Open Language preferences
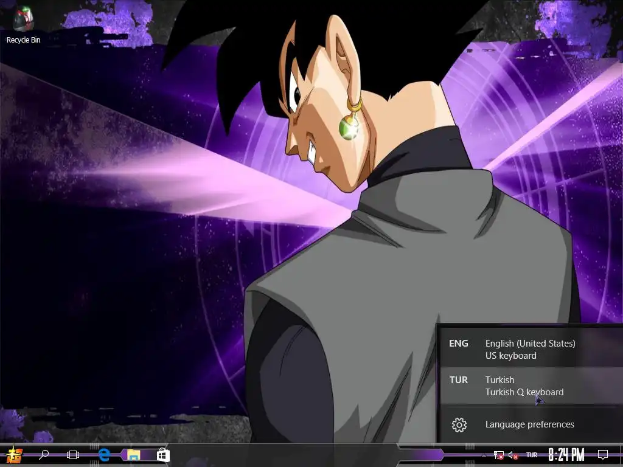Viewport: 623px width, 467px height. [531, 424]
